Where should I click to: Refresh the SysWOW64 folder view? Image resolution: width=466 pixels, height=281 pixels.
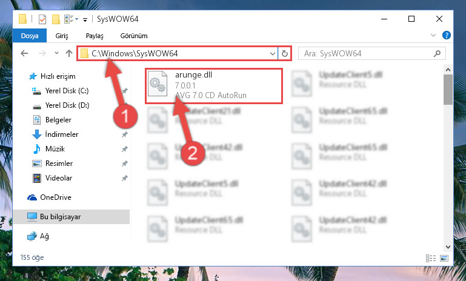point(285,53)
